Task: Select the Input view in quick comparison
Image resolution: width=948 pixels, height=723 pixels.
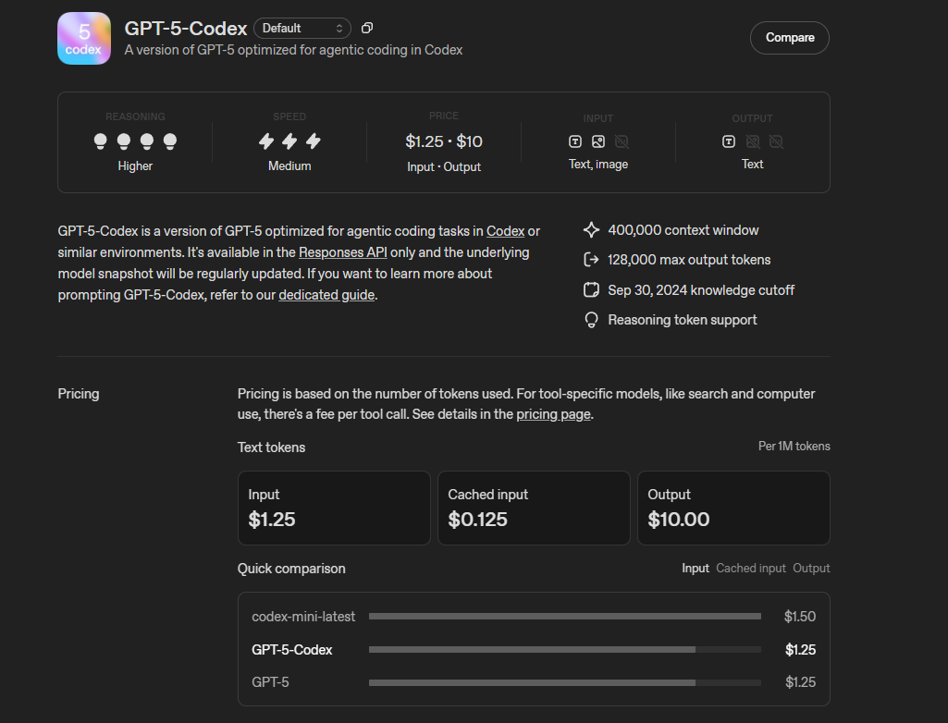Action: pyautogui.click(x=696, y=568)
